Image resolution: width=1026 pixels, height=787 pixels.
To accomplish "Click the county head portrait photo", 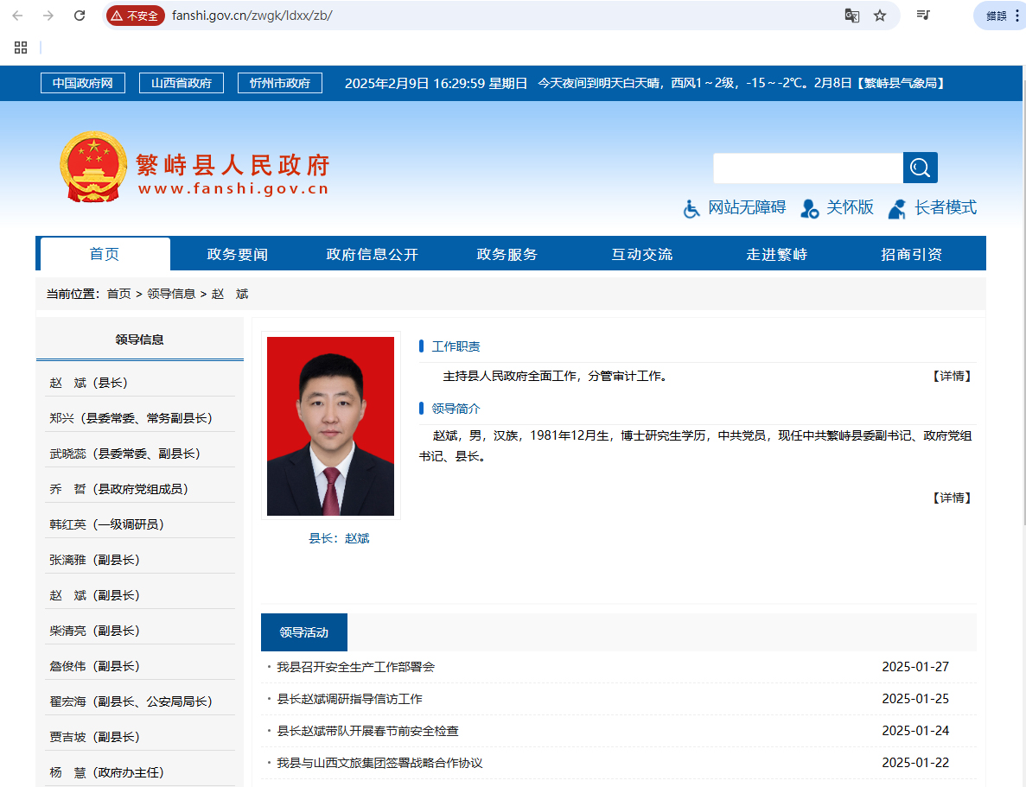I will 330,426.
